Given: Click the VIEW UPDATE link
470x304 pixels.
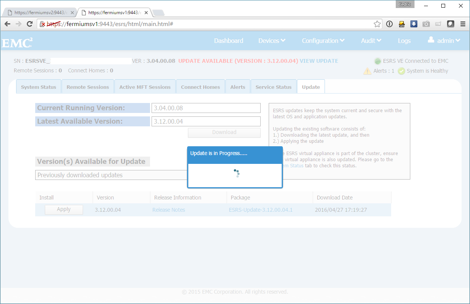Looking at the screenshot, I should [319, 61].
